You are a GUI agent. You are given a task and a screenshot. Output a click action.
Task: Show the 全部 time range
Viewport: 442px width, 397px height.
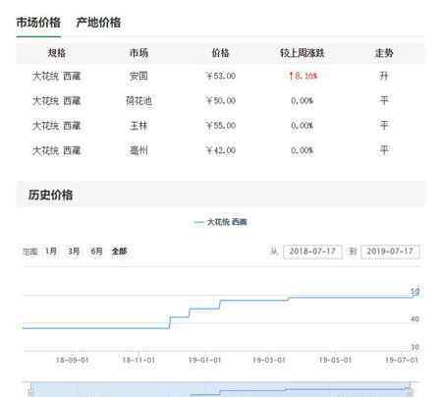[119, 252]
